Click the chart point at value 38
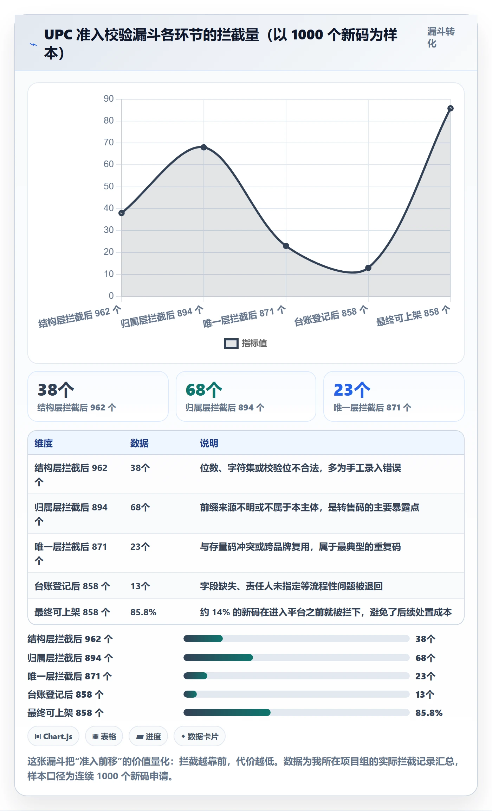 point(122,213)
